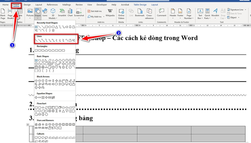
Task: Select the 5-Point Star in Stars and Banners
Action: pyautogui.click(x=46, y=124)
